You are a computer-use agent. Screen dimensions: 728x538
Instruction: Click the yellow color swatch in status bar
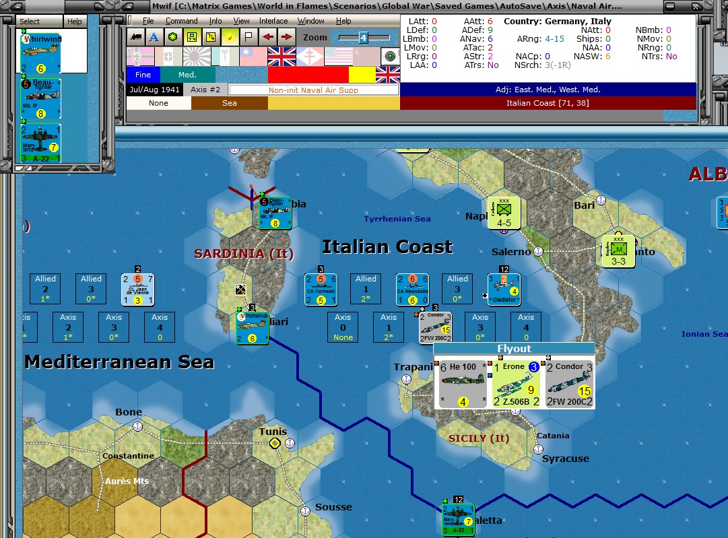coord(362,75)
